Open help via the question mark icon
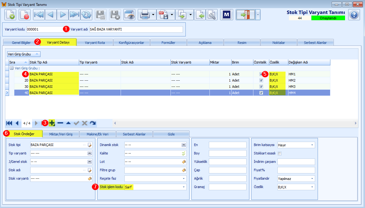The width and height of the screenshot is (365, 208). tap(354, 15)
